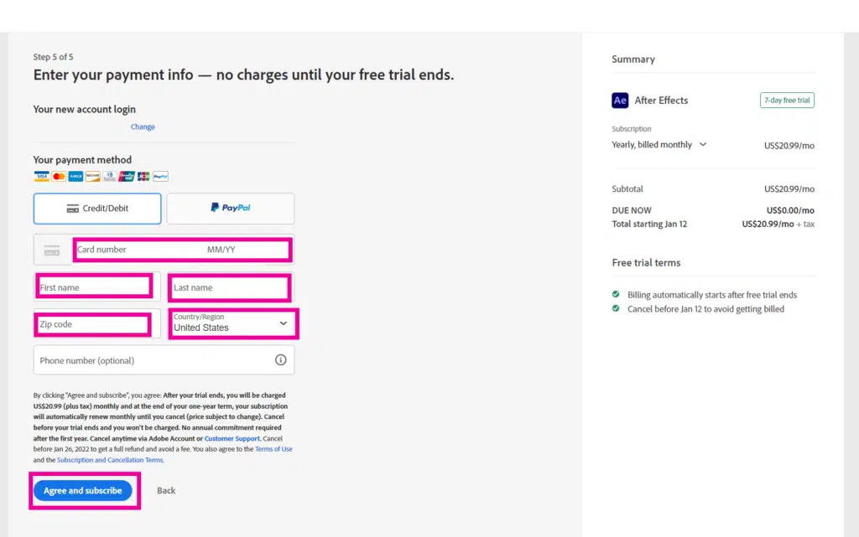Viewport: 859px width, 537px height.
Task: Click the phone number info icon
Action: point(280,360)
